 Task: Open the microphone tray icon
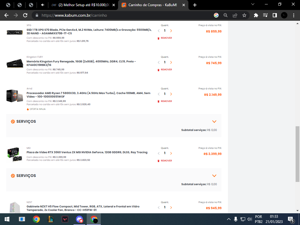[x=236, y=219]
